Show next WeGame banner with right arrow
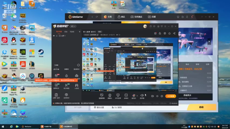This screenshot has height=129, width=230. [x=209, y=42]
